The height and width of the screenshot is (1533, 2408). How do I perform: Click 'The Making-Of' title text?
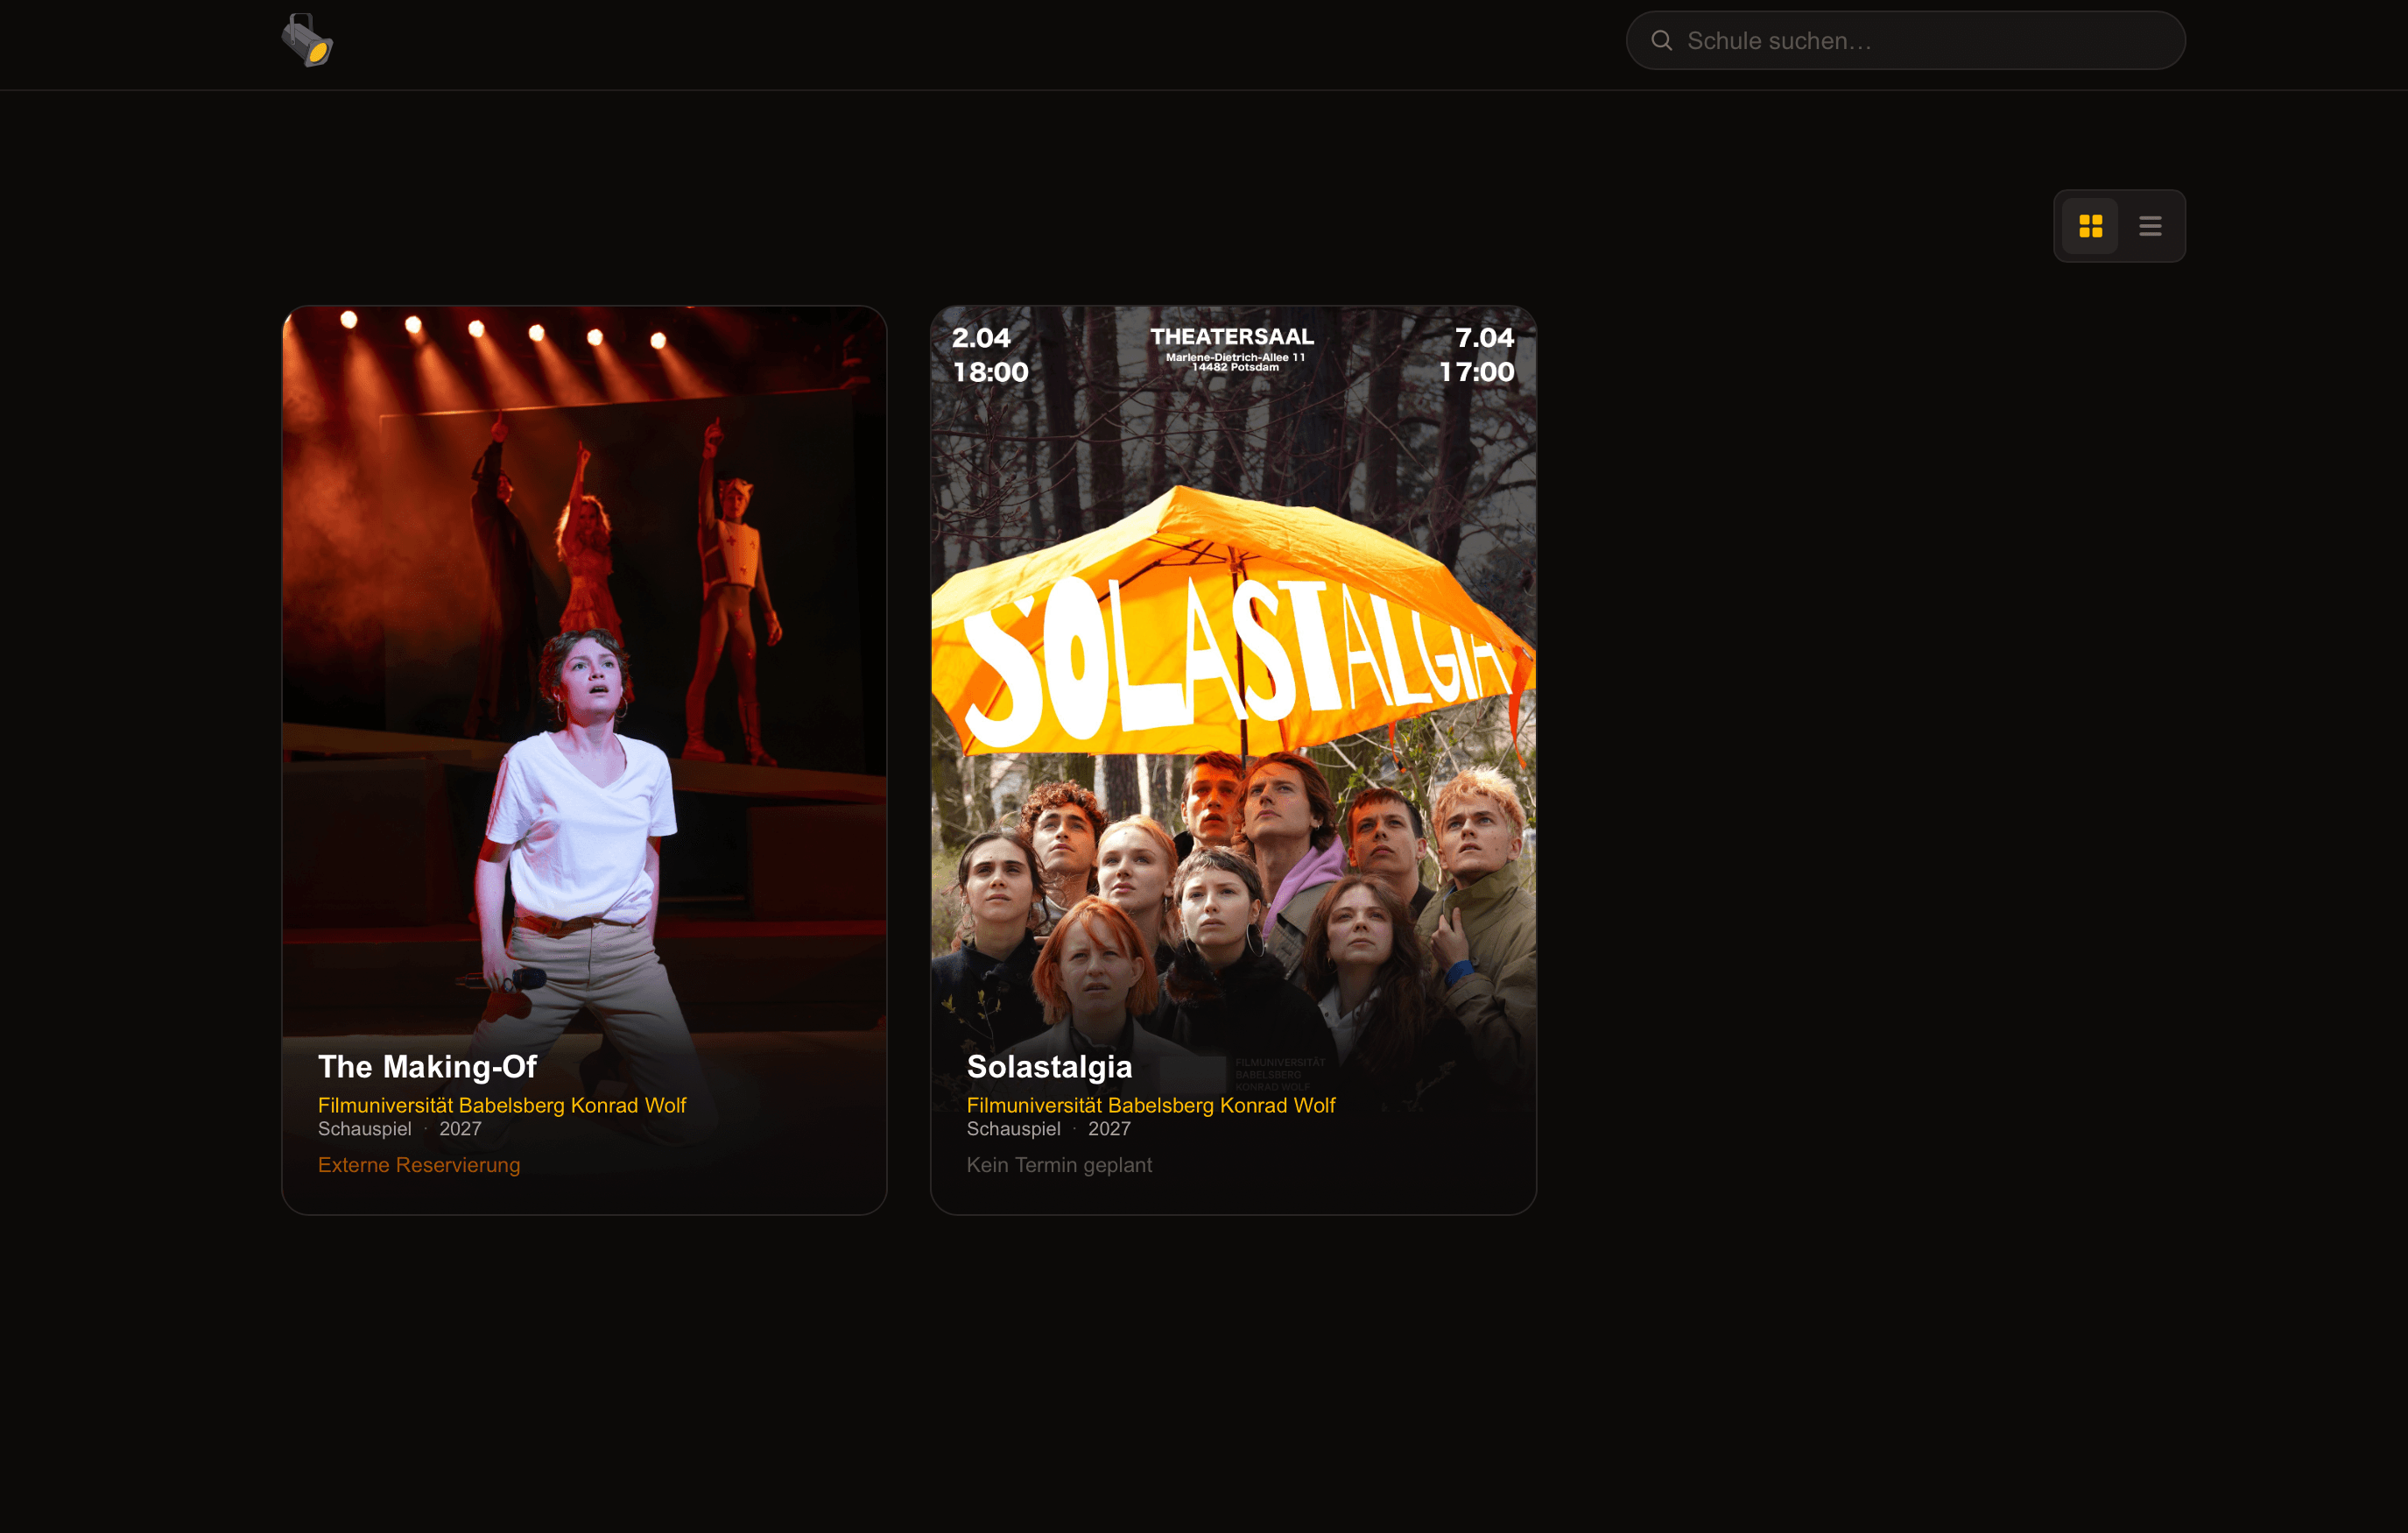(427, 1067)
